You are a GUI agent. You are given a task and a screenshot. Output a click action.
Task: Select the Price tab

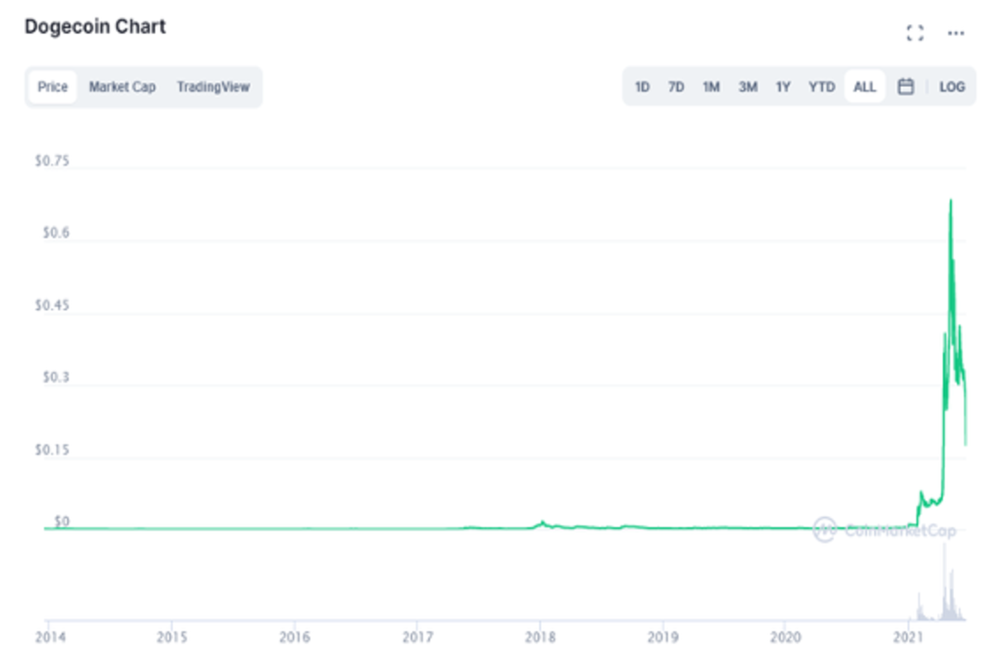click(52, 86)
